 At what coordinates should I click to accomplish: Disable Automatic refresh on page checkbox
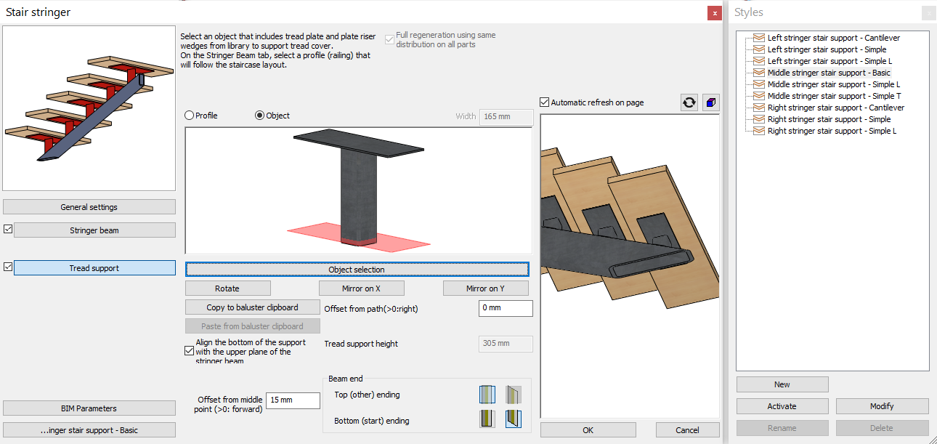[545, 102]
